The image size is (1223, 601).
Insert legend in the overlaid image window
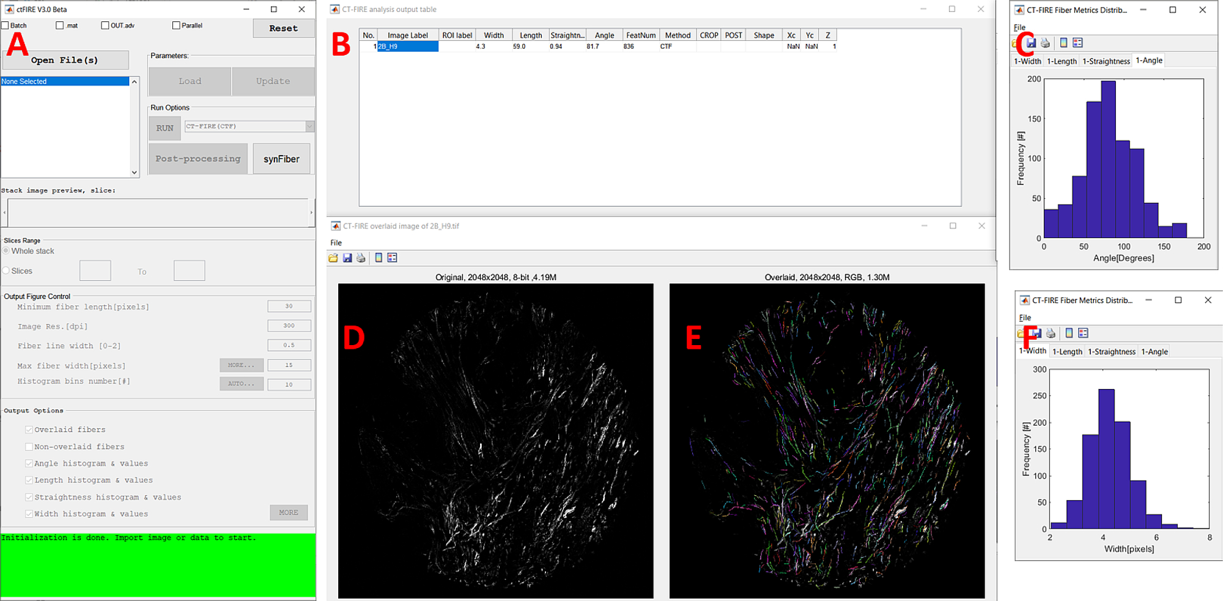point(392,258)
